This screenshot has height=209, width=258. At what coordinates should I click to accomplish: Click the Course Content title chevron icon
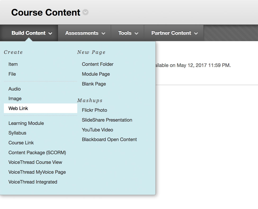coord(85,13)
